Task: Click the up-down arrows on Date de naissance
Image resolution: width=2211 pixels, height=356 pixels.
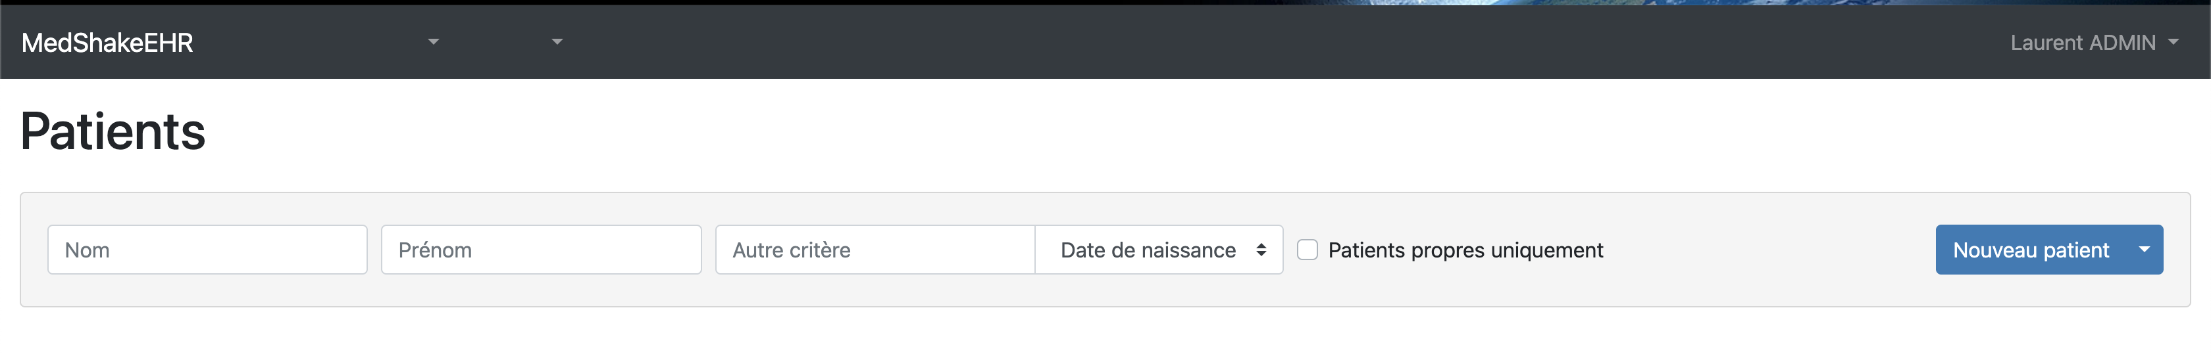Action: pyautogui.click(x=1261, y=250)
